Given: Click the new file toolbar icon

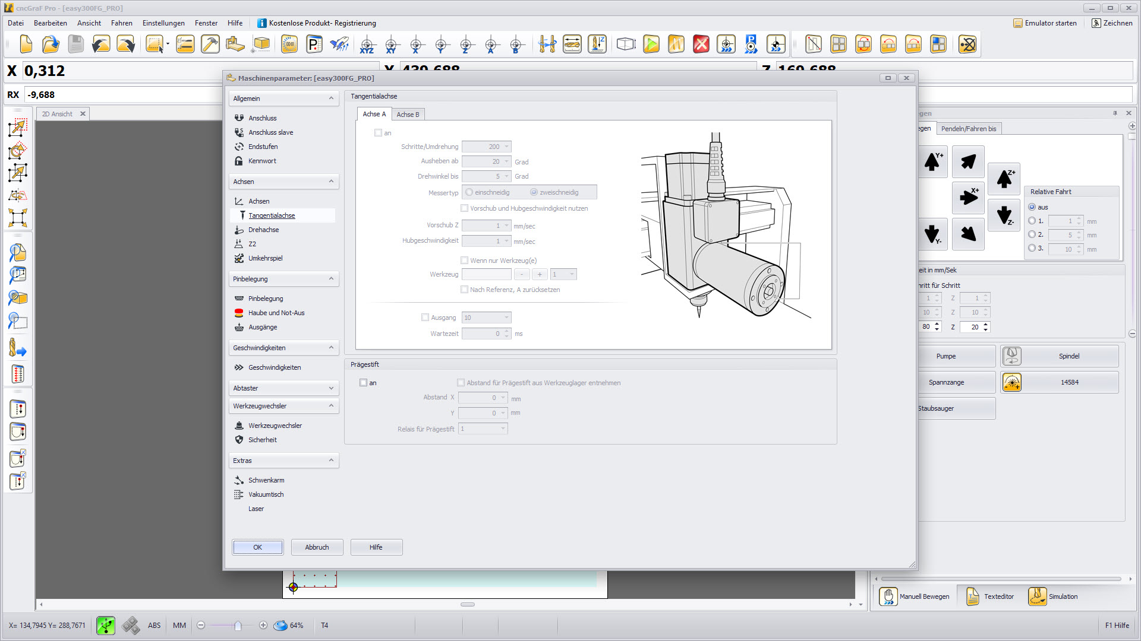Looking at the screenshot, I should 26,45.
